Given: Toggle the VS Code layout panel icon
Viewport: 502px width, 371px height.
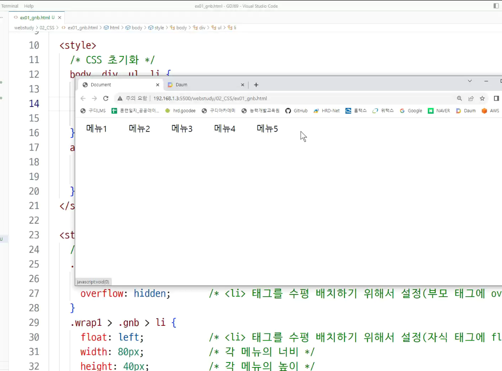Looking at the screenshot, I should (x=496, y=6).
